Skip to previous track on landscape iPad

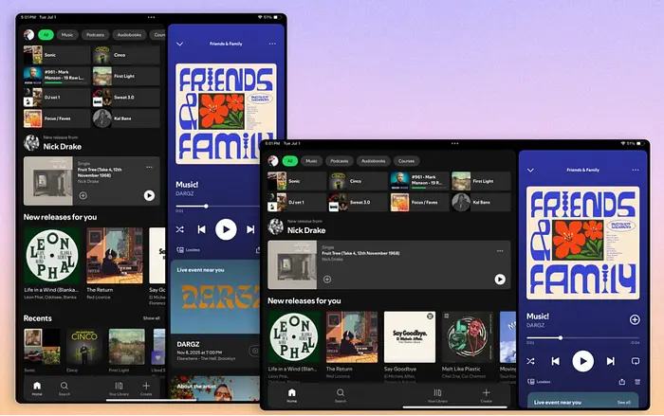555,361
